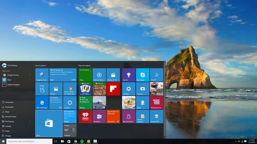Open the Calendar tile showing 15
This screenshot has height=144, width=257.
(42, 89)
